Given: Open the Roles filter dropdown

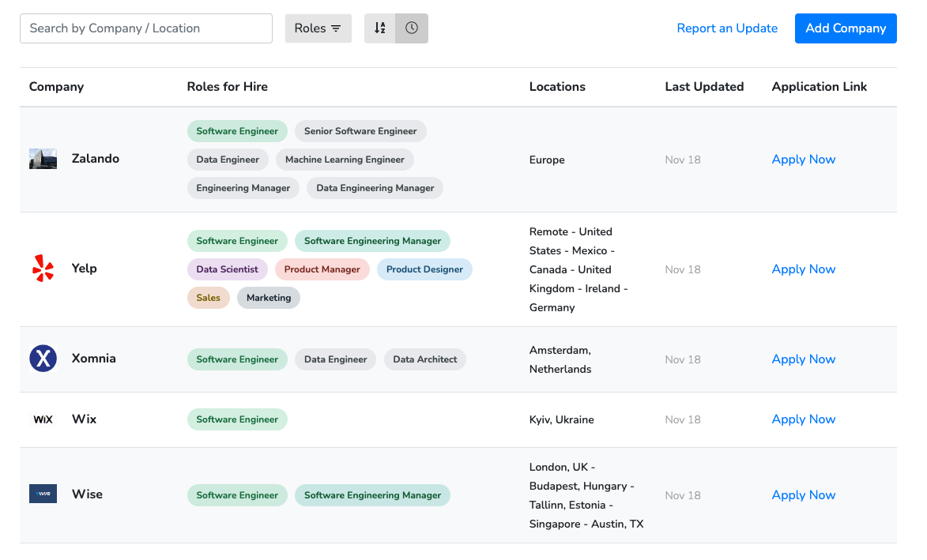Looking at the screenshot, I should click(x=318, y=28).
